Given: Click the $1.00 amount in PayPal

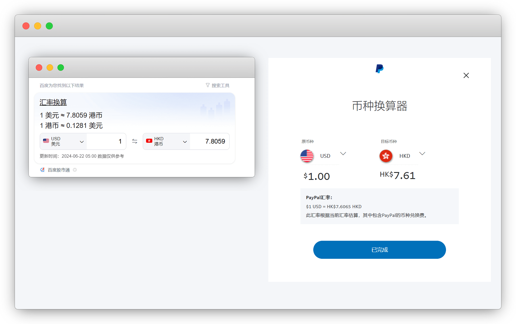Looking at the screenshot, I should point(316,176).
